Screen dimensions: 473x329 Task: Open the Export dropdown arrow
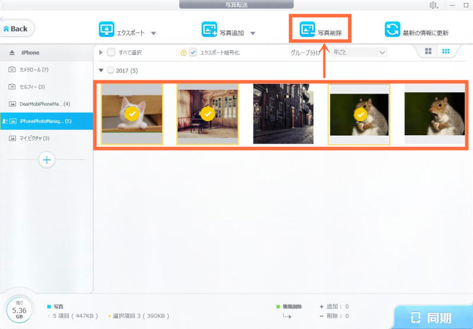(153, 33)
